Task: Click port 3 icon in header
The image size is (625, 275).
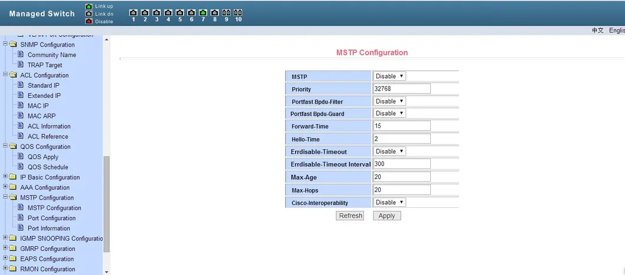Action: (x=156, y=13)
